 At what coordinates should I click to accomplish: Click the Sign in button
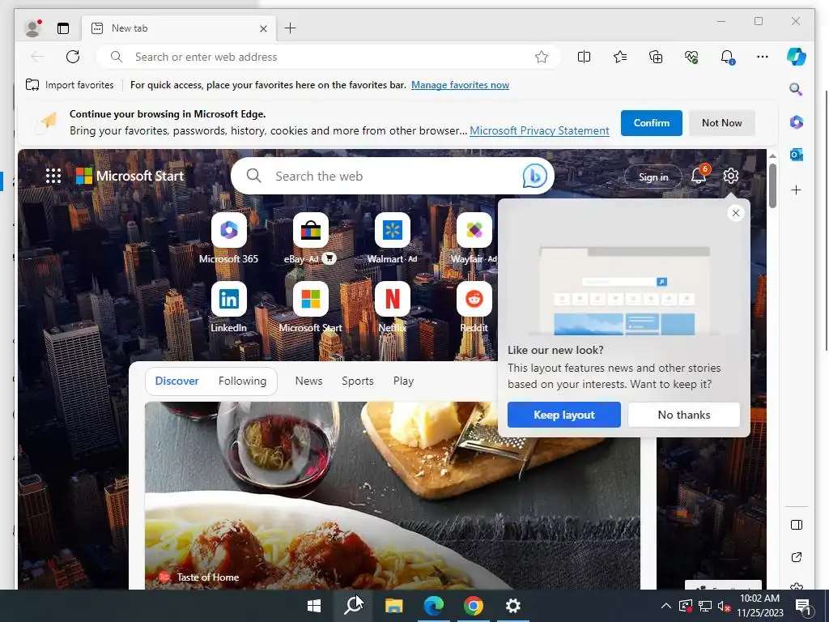tap(653, 177)
